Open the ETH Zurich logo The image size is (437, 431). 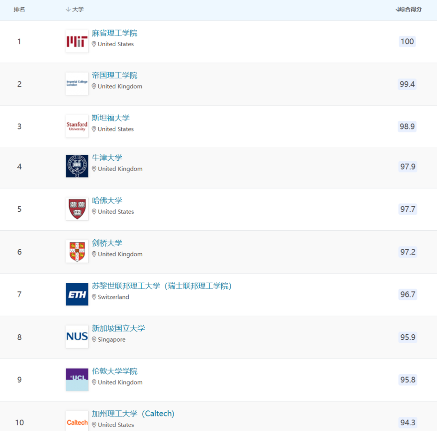tap(77, 294)
